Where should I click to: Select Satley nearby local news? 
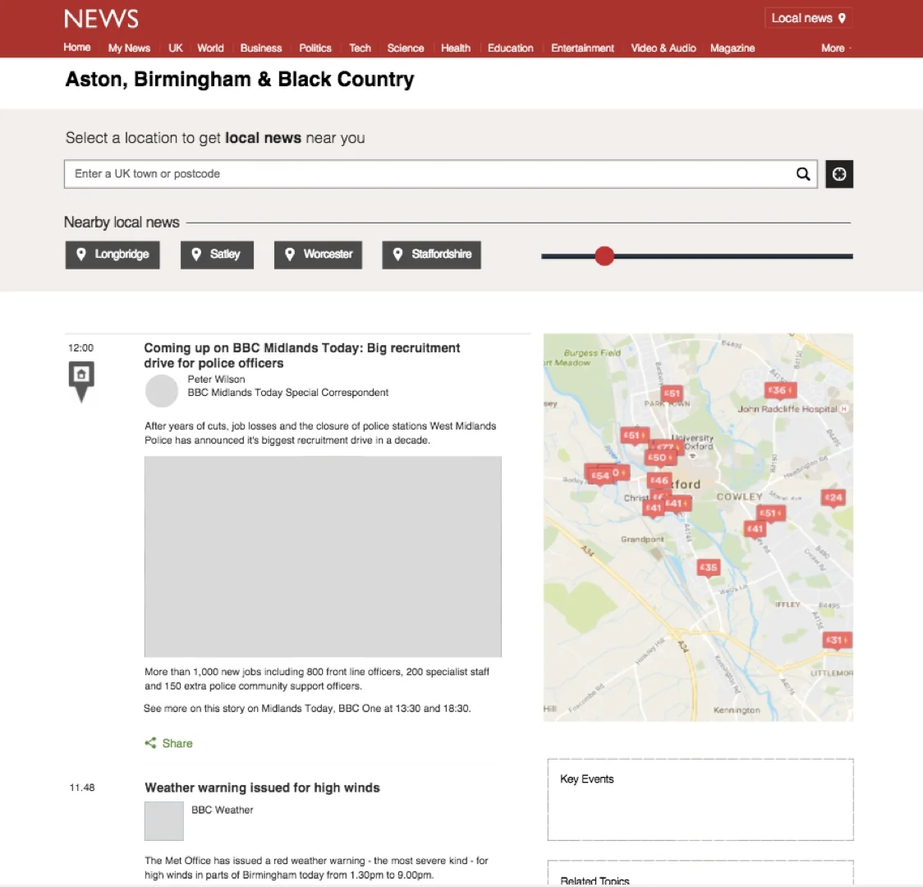(x=217, y=255)
